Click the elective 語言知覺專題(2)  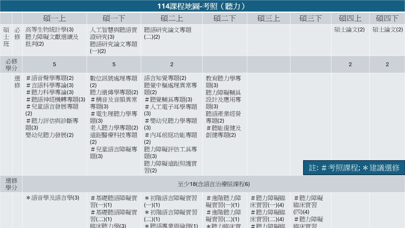[x=165, y=78]
